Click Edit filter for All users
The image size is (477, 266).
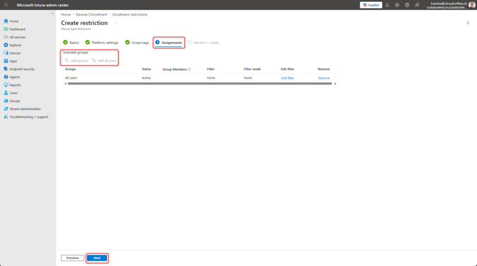click(287, 78)
